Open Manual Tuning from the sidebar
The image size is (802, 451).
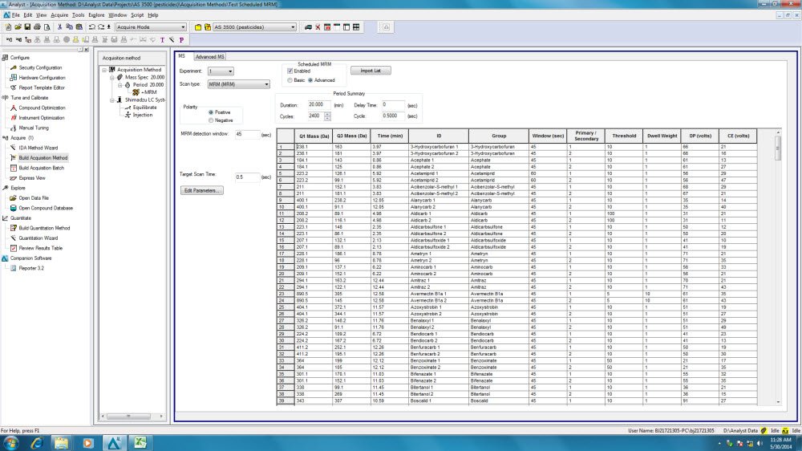tap(34, 128)
